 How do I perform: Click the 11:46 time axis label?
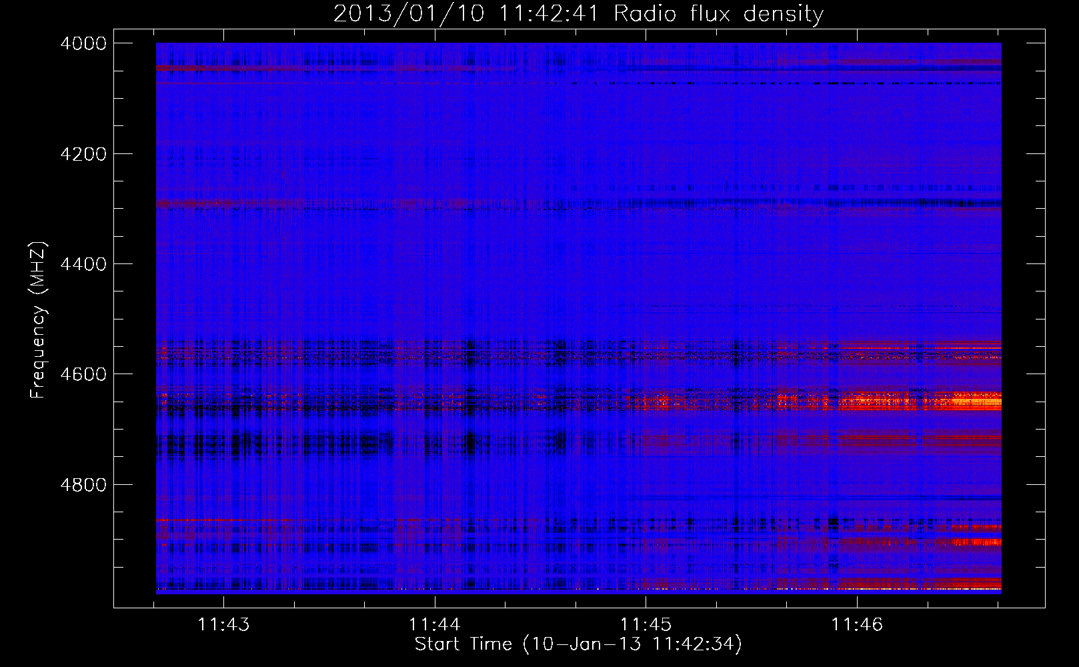pyautogui.click(x=857, y=624)
